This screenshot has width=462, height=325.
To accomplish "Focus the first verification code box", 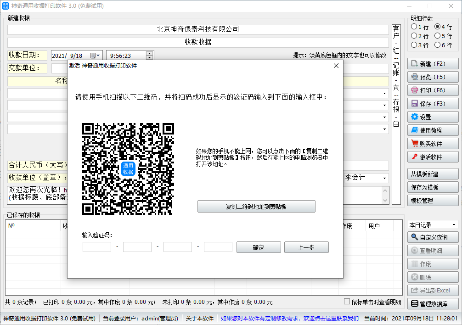I will click(97, 247).
